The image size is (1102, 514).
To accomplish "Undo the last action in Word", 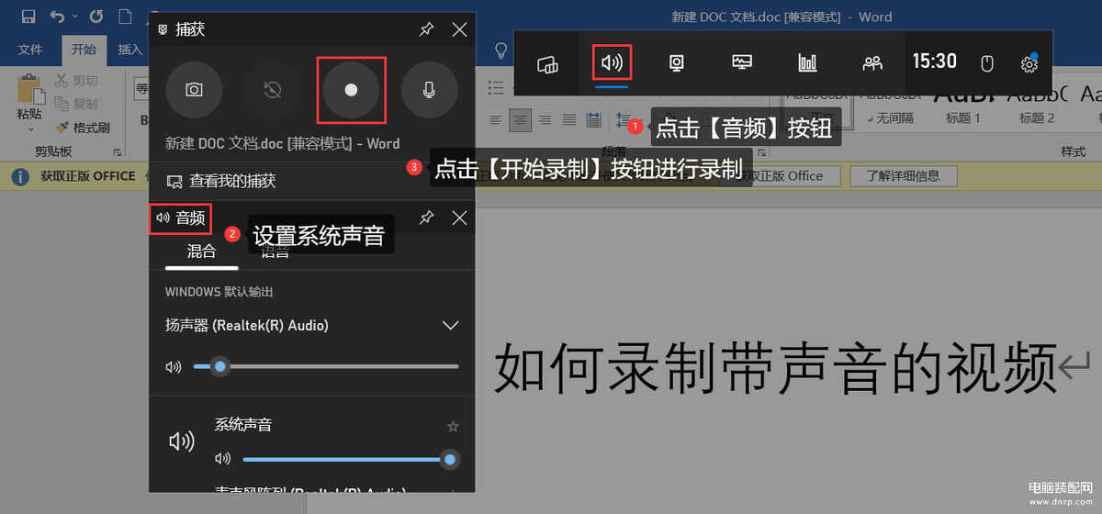I will (59, 17).
